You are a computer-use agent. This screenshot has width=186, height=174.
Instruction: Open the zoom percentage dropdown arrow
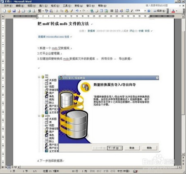(x=145, y=11)
